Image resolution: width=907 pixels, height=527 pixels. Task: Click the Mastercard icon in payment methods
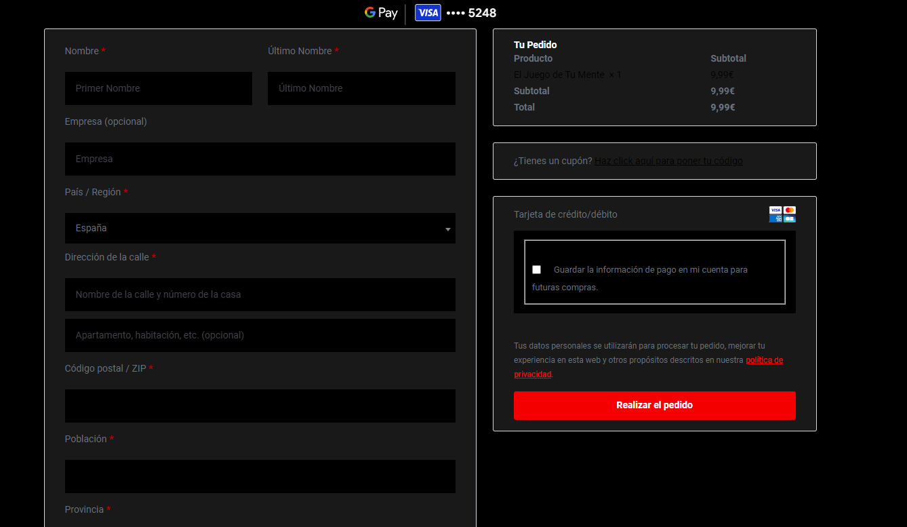click(x=789, y=210)
